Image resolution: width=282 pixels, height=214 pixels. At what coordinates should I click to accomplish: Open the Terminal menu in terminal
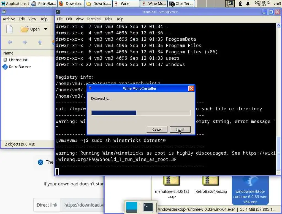click(x=94, y=19)
